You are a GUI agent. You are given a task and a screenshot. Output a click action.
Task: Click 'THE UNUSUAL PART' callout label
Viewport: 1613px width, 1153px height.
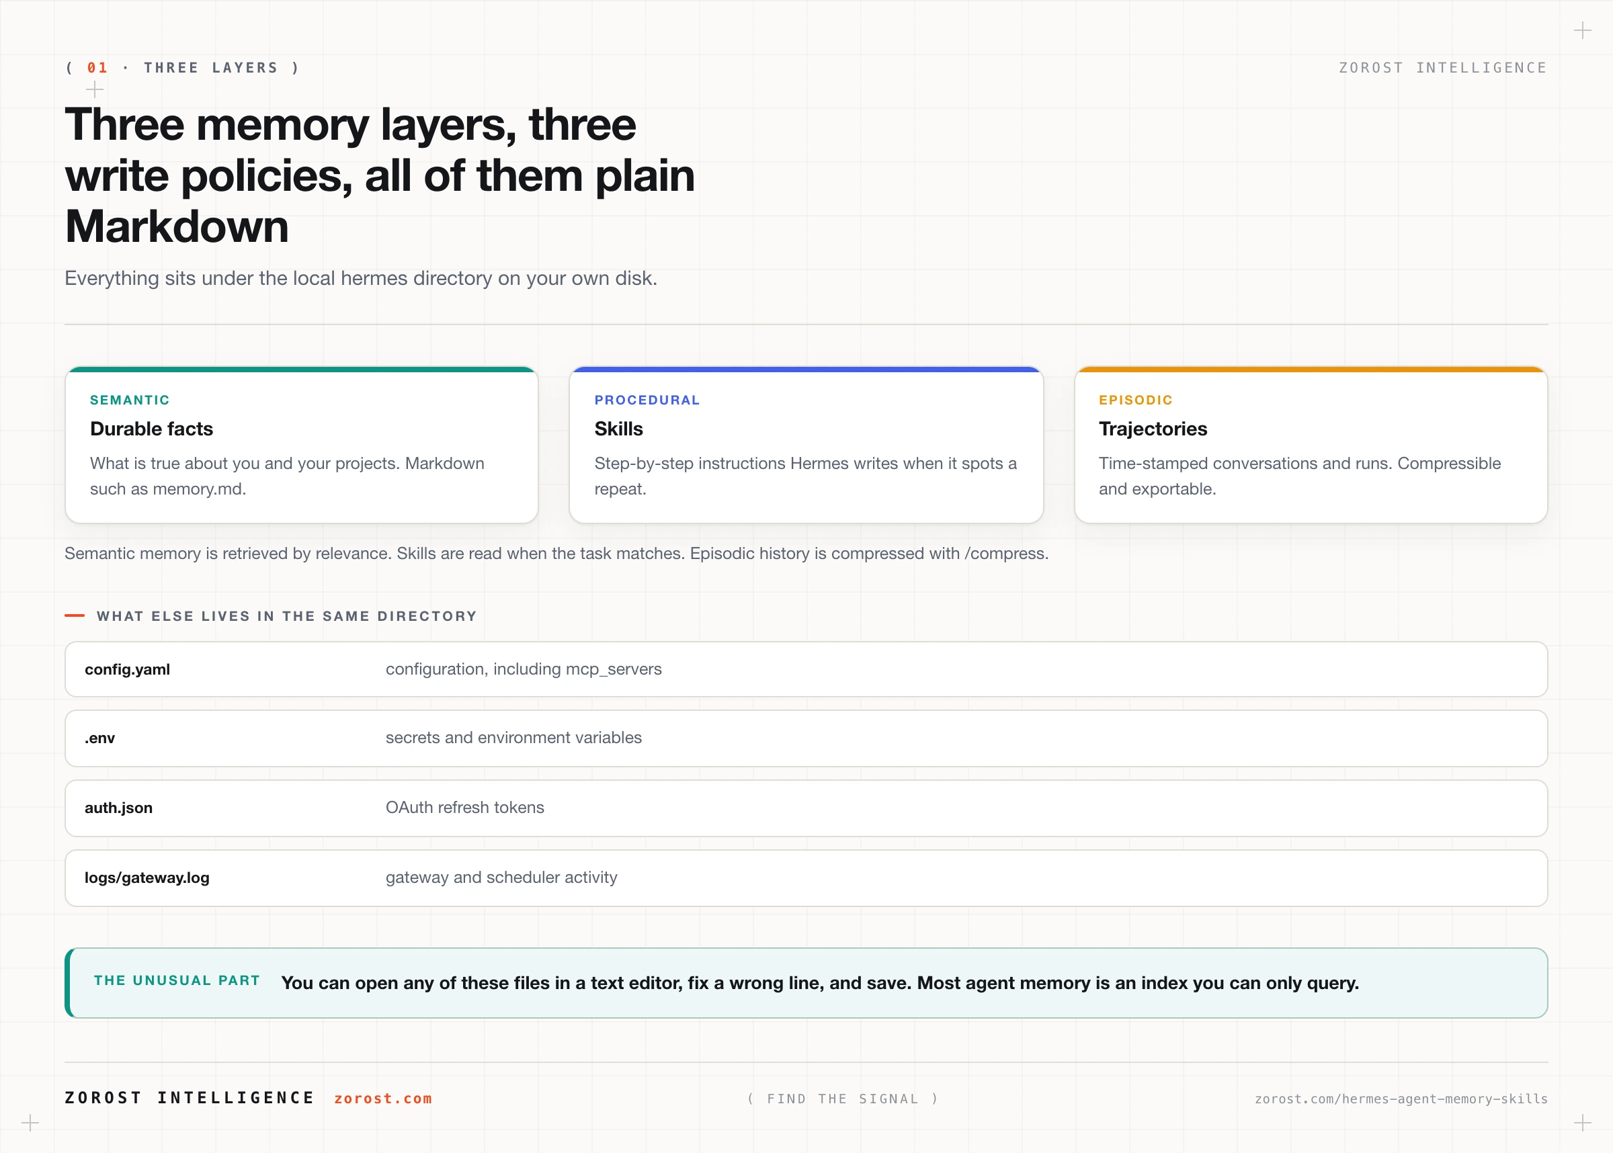pos(177,980)
